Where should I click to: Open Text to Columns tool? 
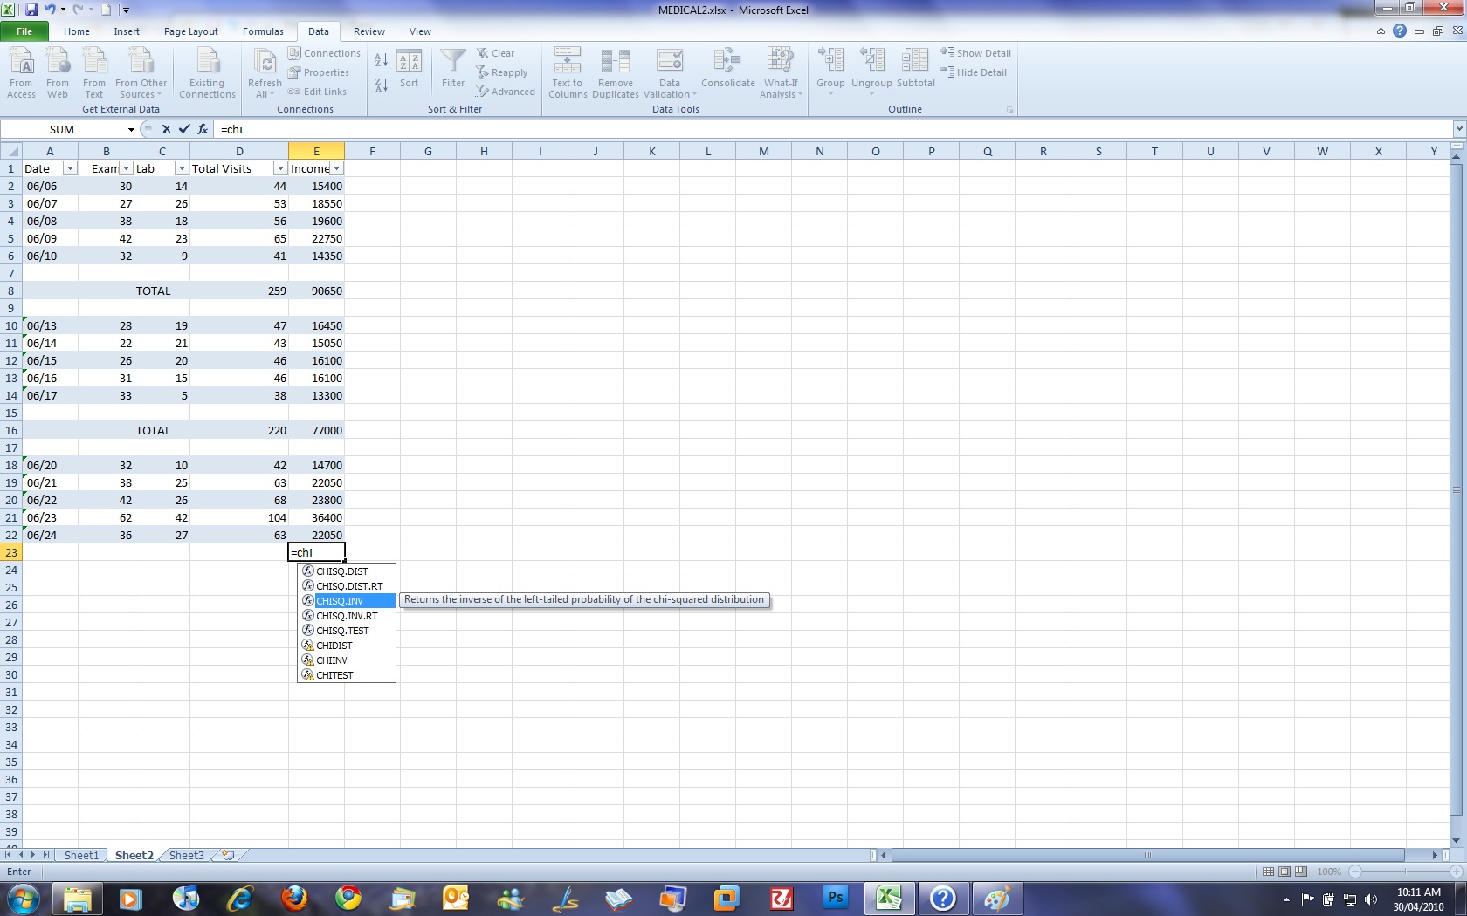click(567, 73)
